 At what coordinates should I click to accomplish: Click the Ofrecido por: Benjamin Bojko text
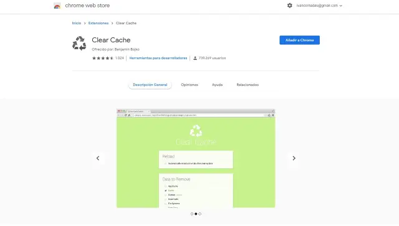click(115, 49)
